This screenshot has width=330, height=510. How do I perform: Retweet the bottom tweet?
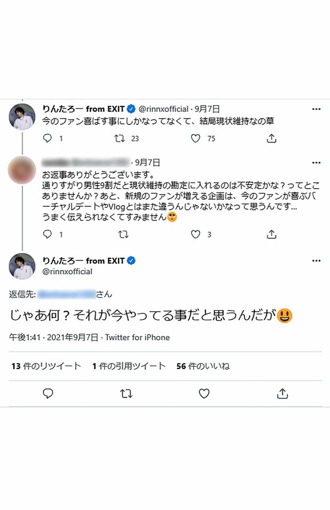click(126, 394)
